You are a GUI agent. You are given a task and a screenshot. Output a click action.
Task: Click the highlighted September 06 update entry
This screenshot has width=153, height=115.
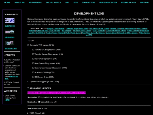pyautogui.click(x=56, y=93)
